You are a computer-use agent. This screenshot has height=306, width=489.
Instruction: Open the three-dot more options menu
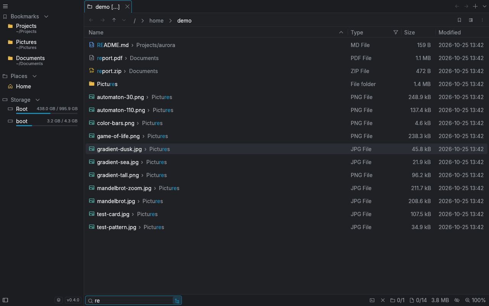click(x=482, y=20)
